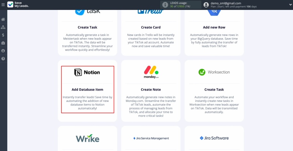Click the BigQuery card description text
The image size is (293, 151).
click(214, 40)
